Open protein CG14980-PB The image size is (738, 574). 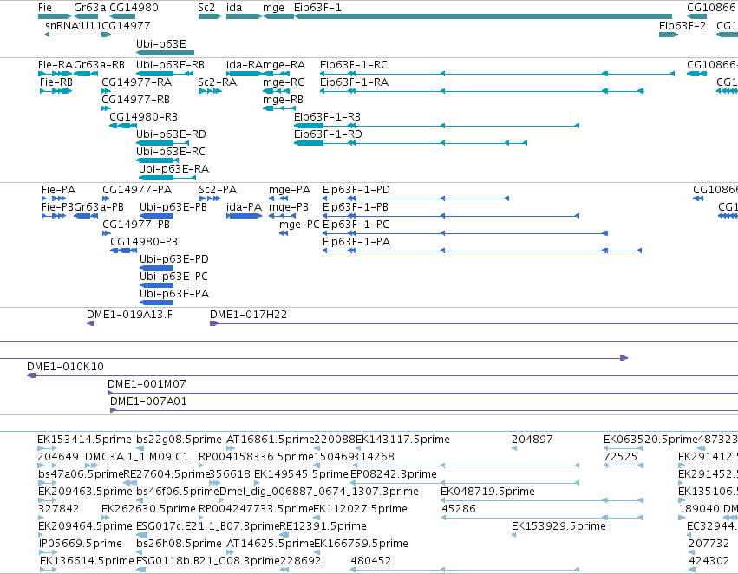(x=123, y=251)
